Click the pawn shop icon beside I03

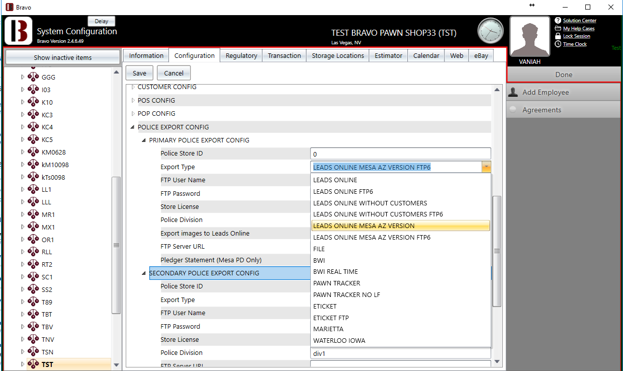[33, 90]
